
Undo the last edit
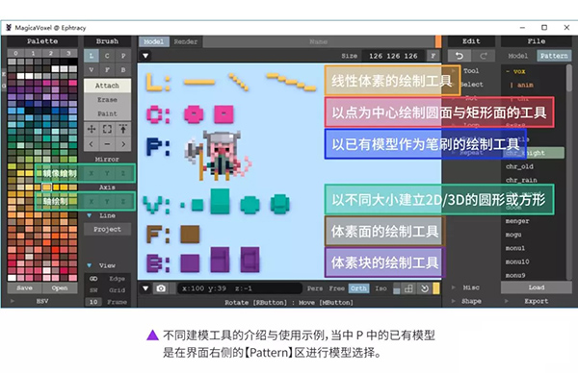pos(460,56)
